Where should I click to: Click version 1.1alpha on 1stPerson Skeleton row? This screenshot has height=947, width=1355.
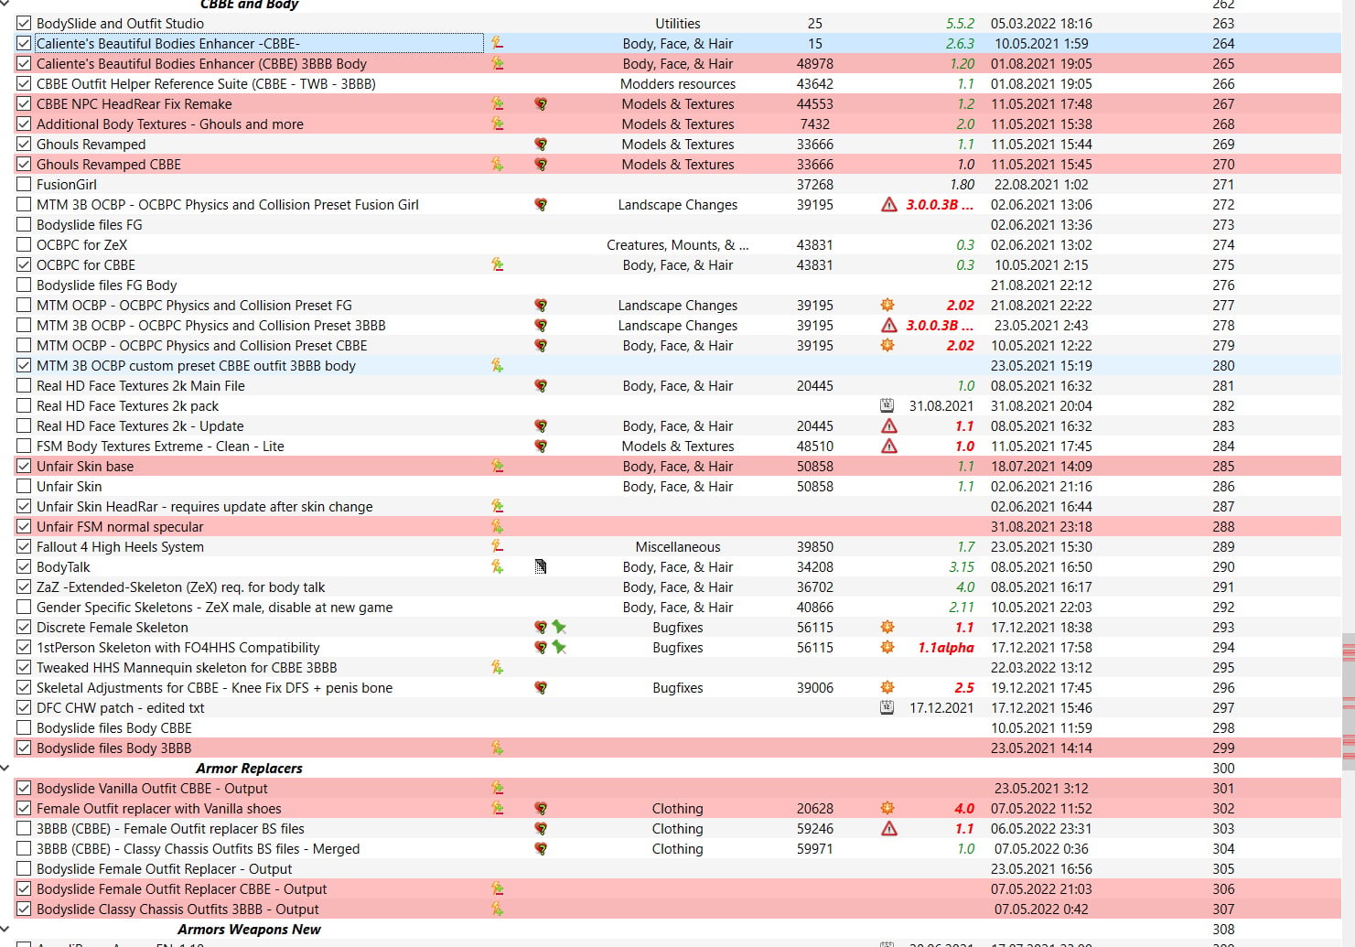(x=946, y=647)
